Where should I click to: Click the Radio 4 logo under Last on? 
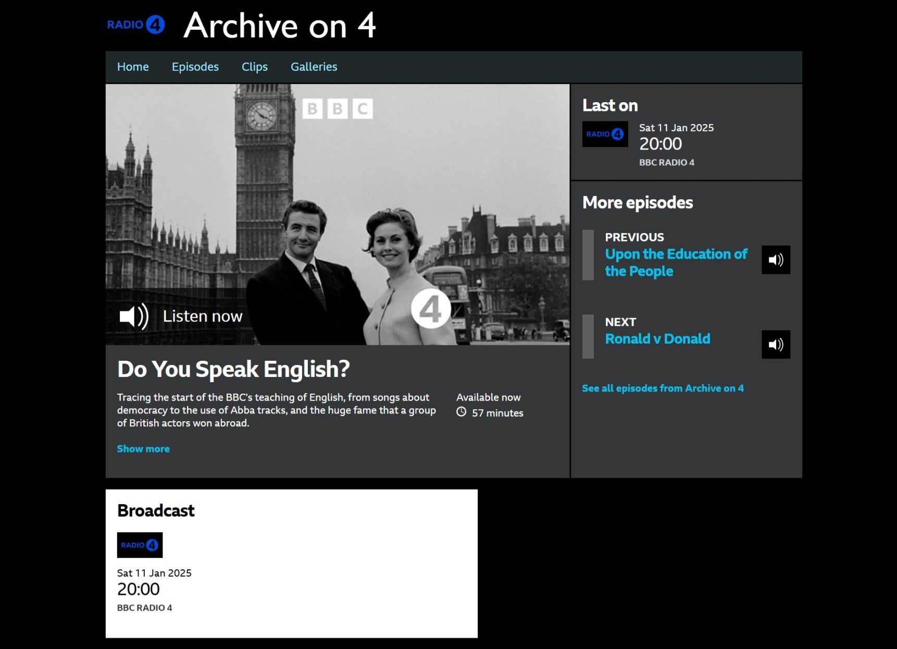tap(605, 134)
